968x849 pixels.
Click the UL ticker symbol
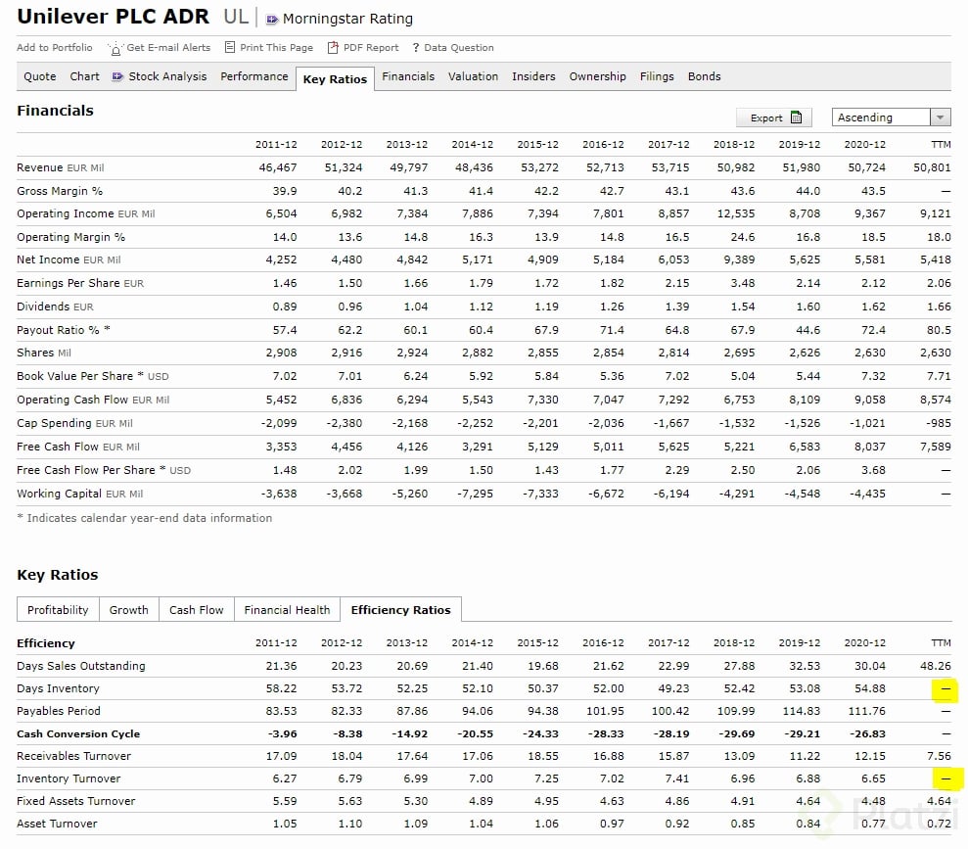tap(236, 17)
